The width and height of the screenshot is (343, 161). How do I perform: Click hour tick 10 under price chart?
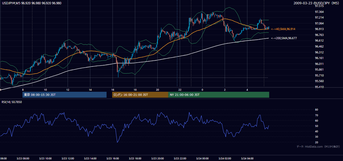45,90
